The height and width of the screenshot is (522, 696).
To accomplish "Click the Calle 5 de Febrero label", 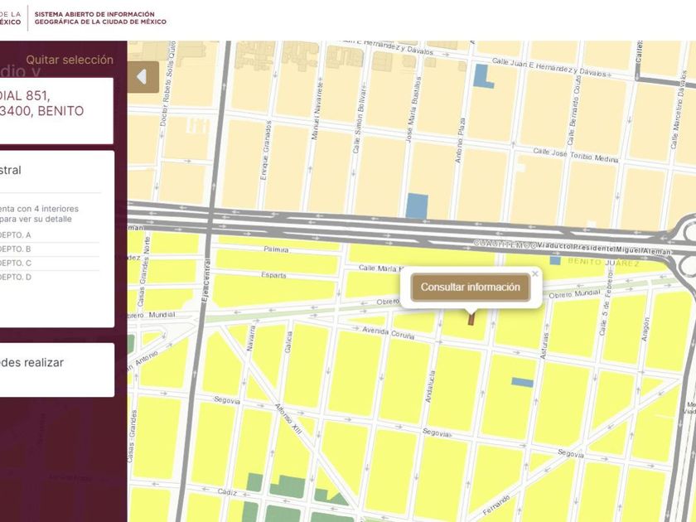I will 606,303.
